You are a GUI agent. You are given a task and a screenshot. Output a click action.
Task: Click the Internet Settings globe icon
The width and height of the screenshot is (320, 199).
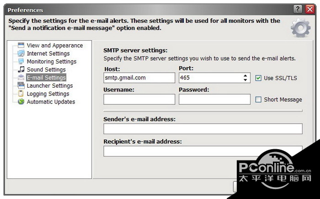point(21,53)
